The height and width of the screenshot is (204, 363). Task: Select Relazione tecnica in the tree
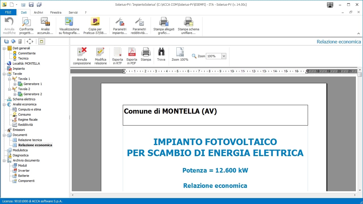click(x=30, y=140)
